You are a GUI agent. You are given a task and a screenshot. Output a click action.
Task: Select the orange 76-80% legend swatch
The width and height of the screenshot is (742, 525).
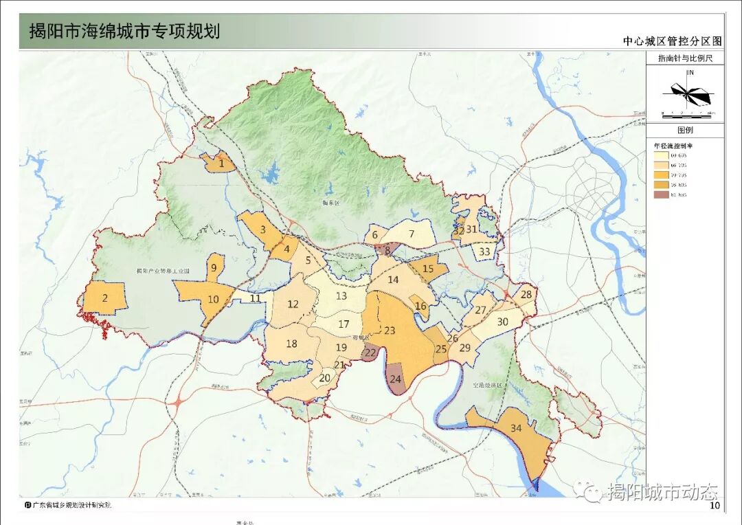click(x=661, y=183)
